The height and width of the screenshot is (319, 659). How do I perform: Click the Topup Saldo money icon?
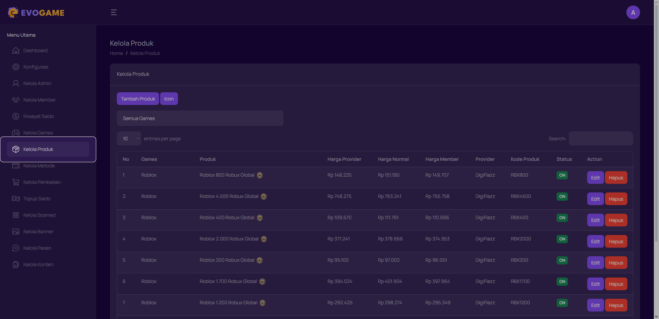(16, 199)
